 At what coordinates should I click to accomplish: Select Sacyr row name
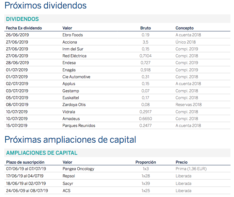click(68, 183)
